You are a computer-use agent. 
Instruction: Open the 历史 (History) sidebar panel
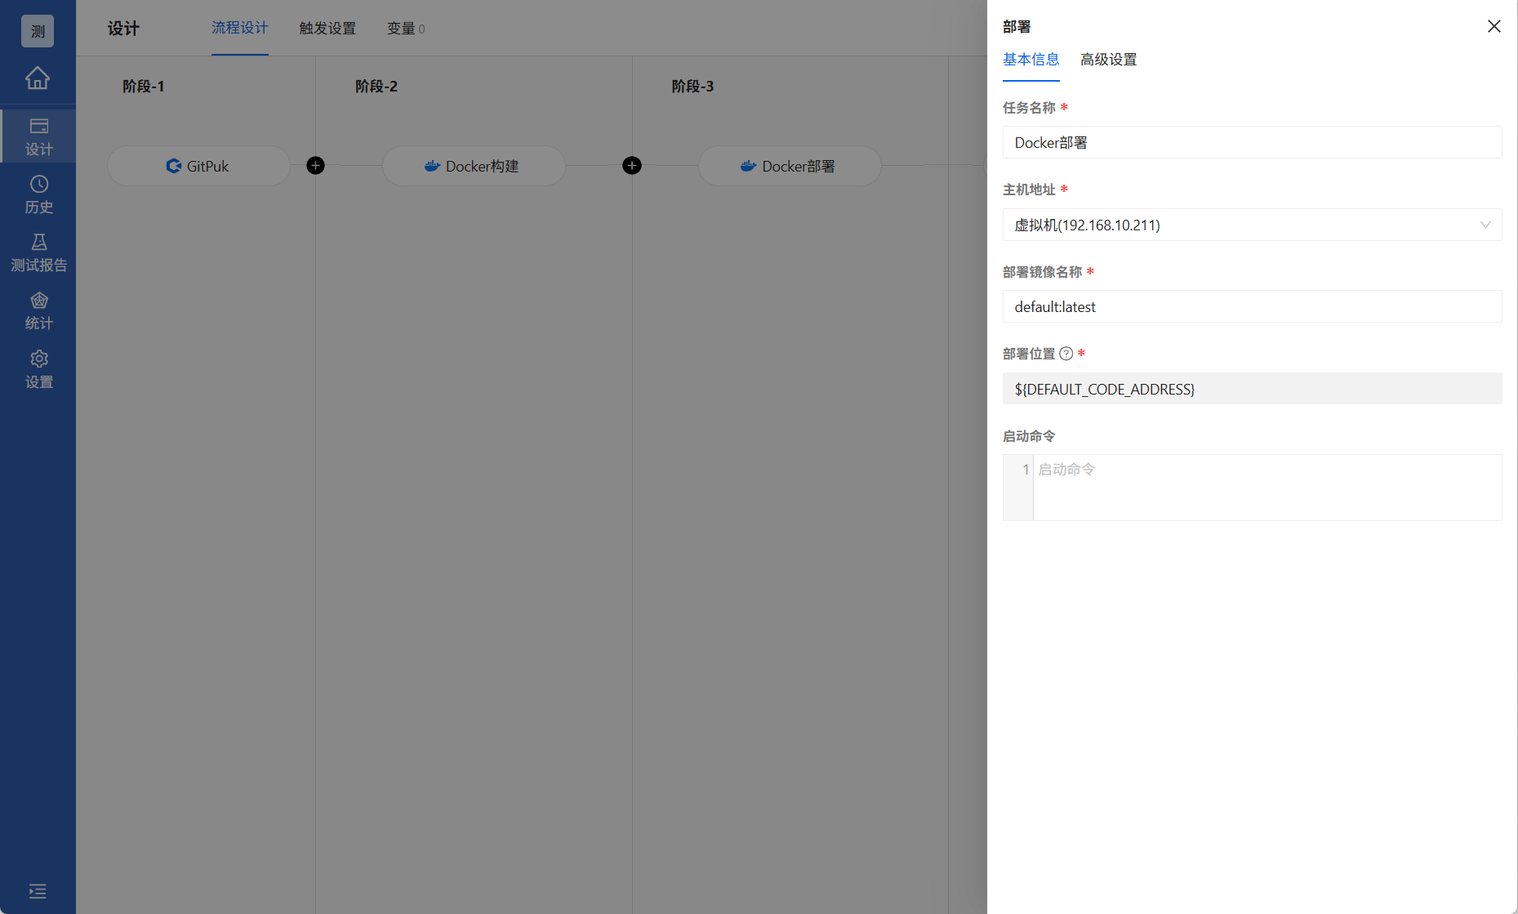point(38,194)
